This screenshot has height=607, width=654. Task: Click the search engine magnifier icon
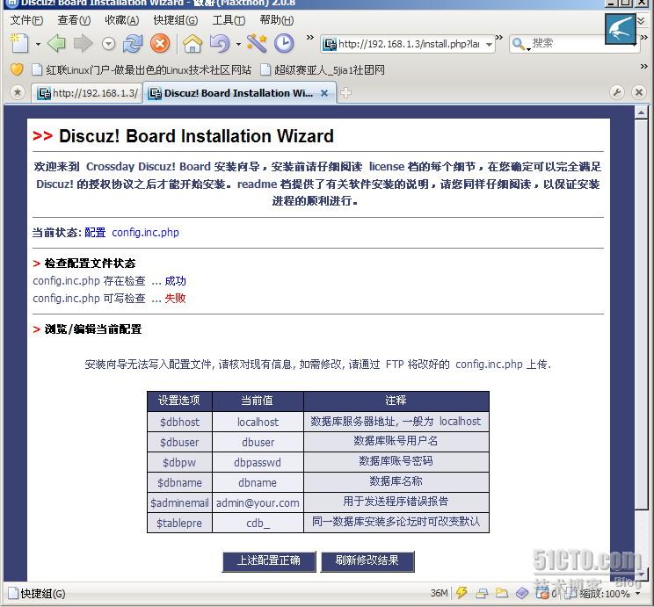(x=520, y=44)
